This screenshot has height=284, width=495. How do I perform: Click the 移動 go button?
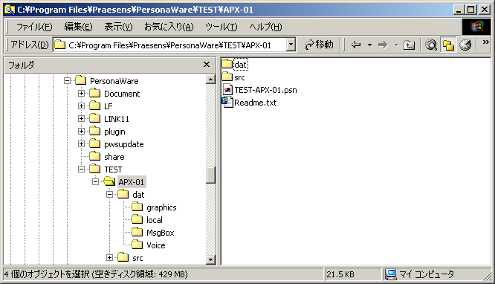pyautogui.click(x=319, y=45)
